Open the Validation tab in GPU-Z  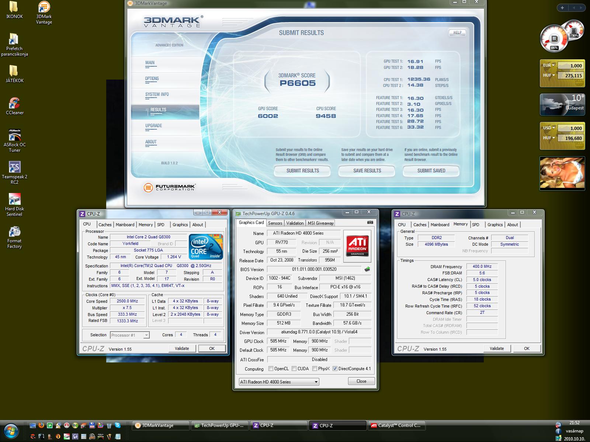tap(295, 223)
